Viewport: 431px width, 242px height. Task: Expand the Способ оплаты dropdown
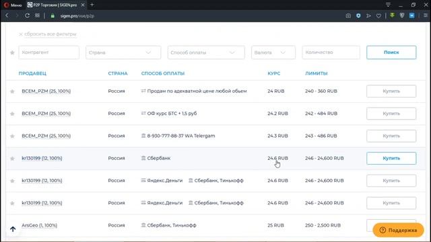click(x=206, y=52)
